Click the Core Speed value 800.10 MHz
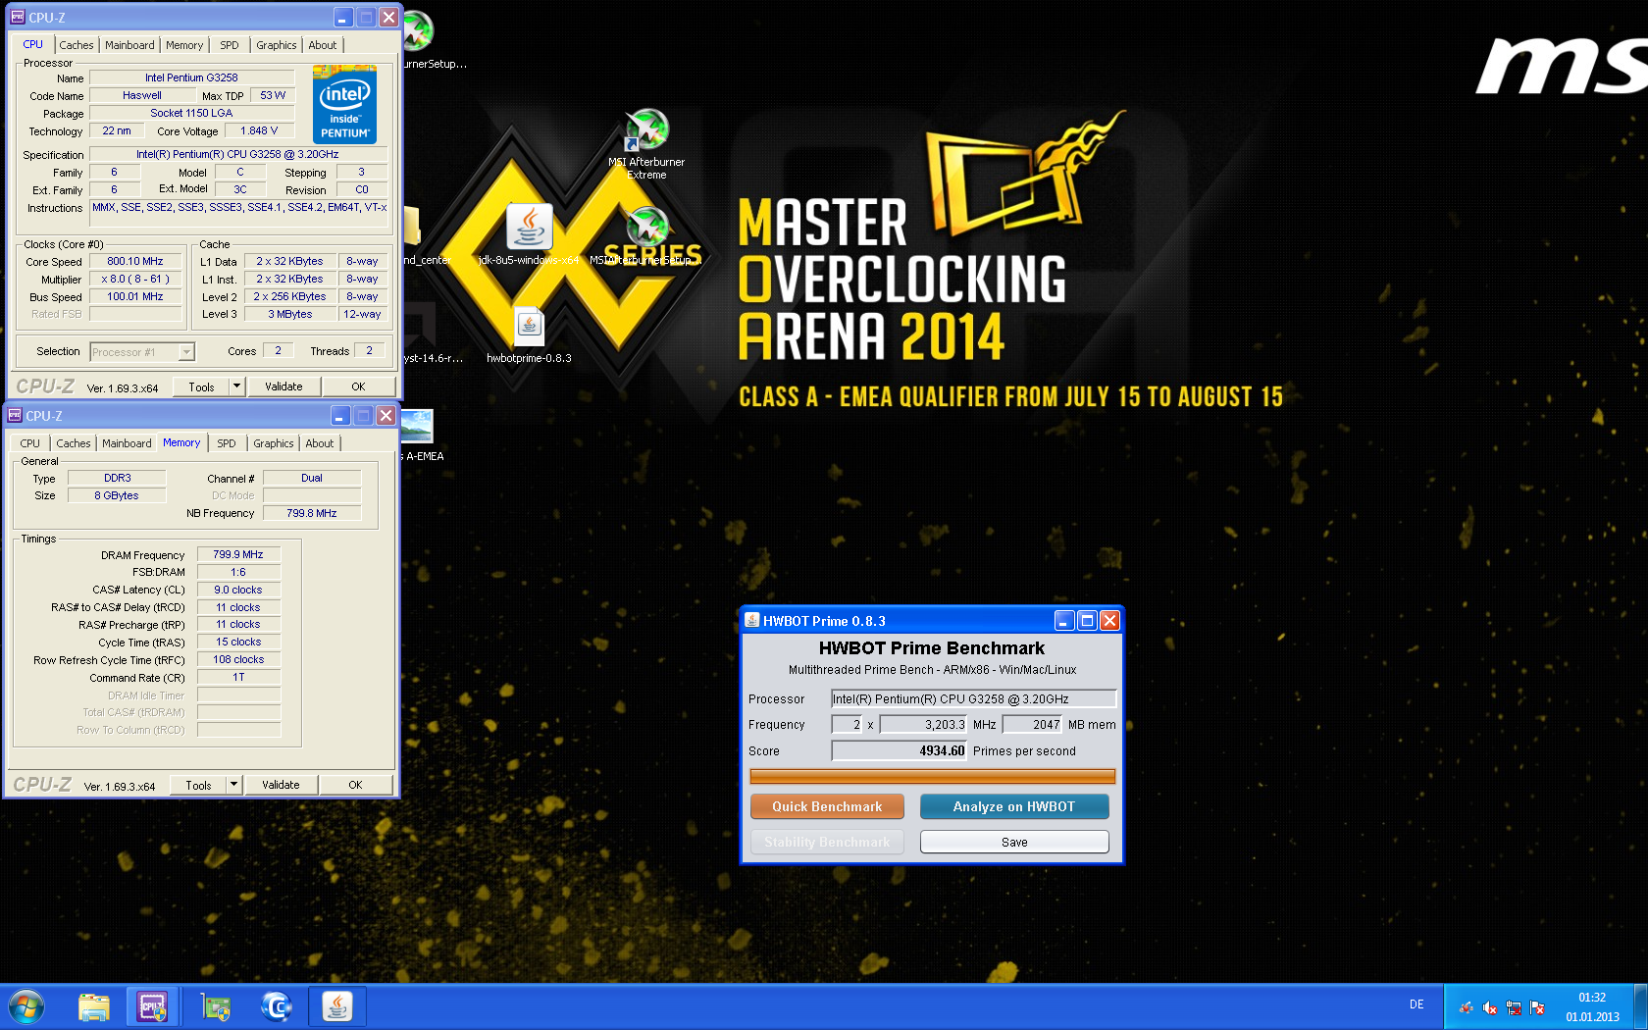This screenshot has width=1648, height=1030. 135,262
